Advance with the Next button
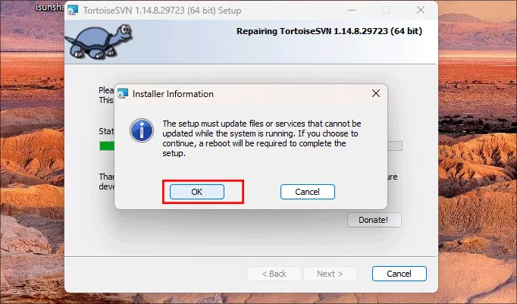Image resolution: width=517 pixels, height=304 pixels. pos(330,274)
